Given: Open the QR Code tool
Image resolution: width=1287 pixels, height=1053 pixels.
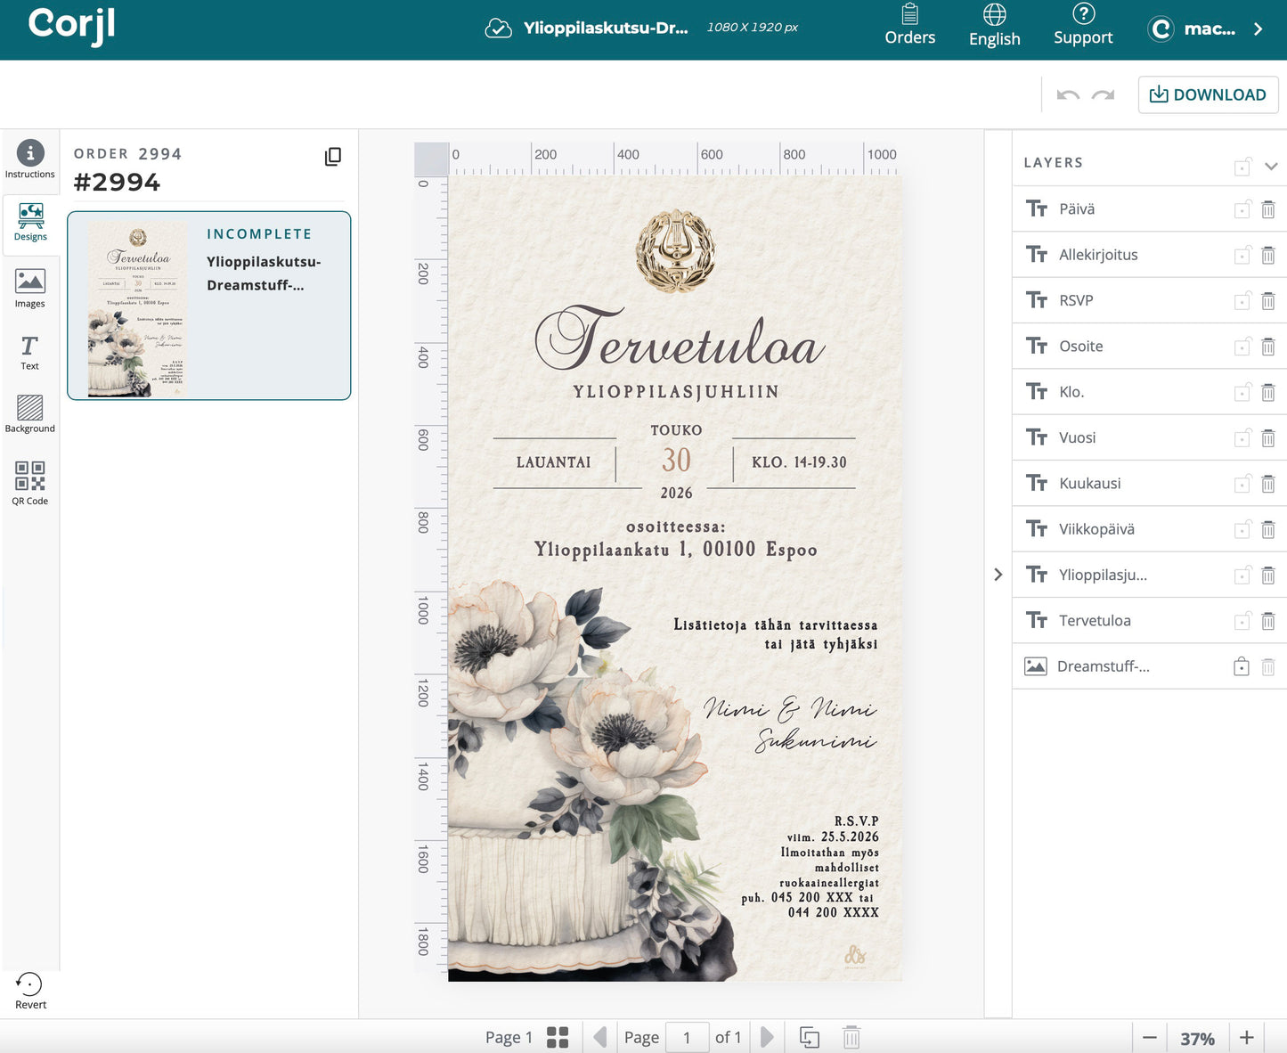Looking at the screenshot, I should [x=29, y=483].
